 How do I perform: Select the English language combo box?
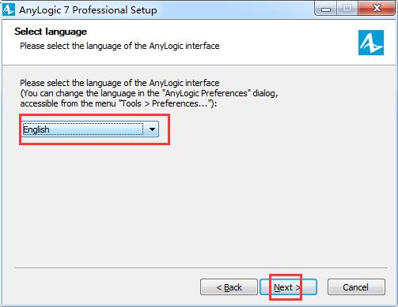(x=90, y=129)
